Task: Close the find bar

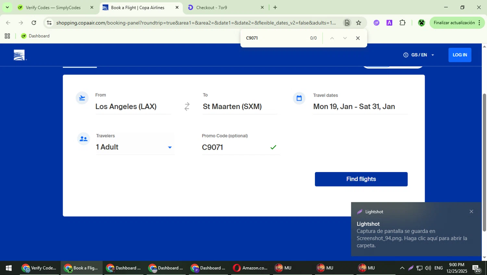Action: point(358,38)
